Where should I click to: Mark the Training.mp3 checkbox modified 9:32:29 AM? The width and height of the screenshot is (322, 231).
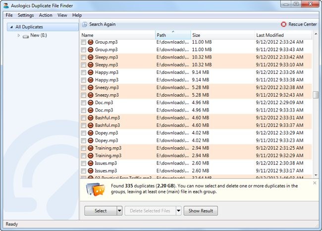pos(83,156)
